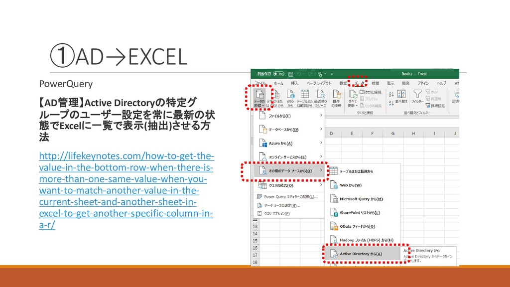Expand オンライン サービスから(E) submenu

pyautogui.click(x=289, y=157)
